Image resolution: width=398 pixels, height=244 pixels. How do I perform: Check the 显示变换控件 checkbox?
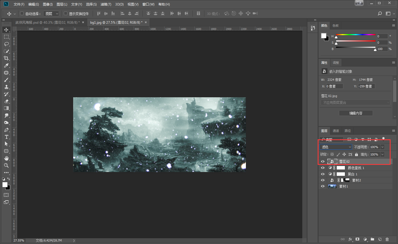(65, 13)
